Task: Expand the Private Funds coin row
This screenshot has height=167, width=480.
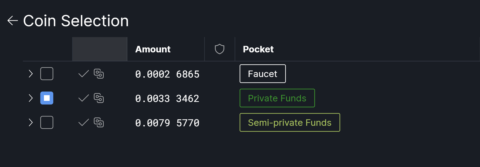Action: click(x=30, y=98)
